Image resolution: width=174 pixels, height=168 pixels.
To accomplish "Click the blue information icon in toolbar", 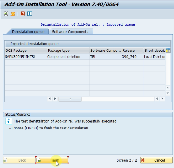I will coord(29,14).
